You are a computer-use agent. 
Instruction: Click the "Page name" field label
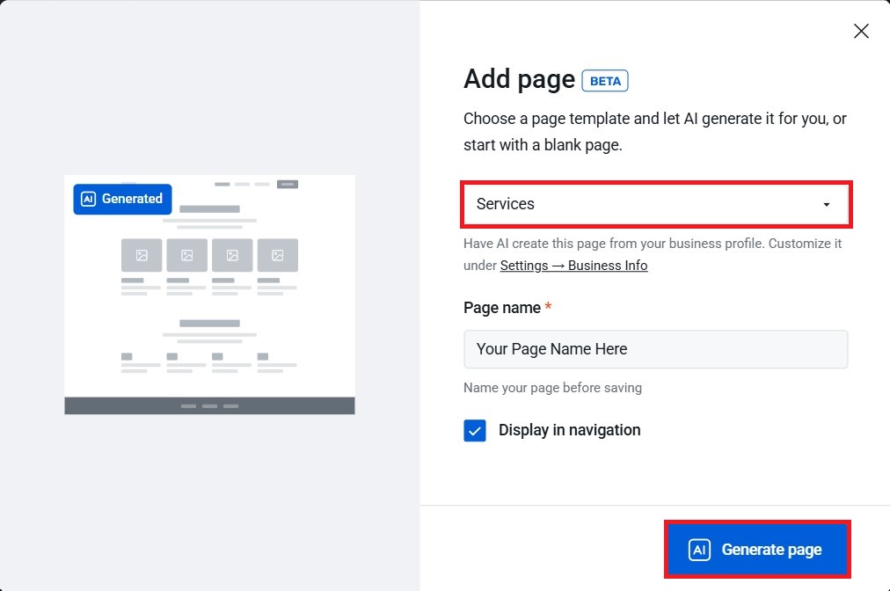click(502, 308)
